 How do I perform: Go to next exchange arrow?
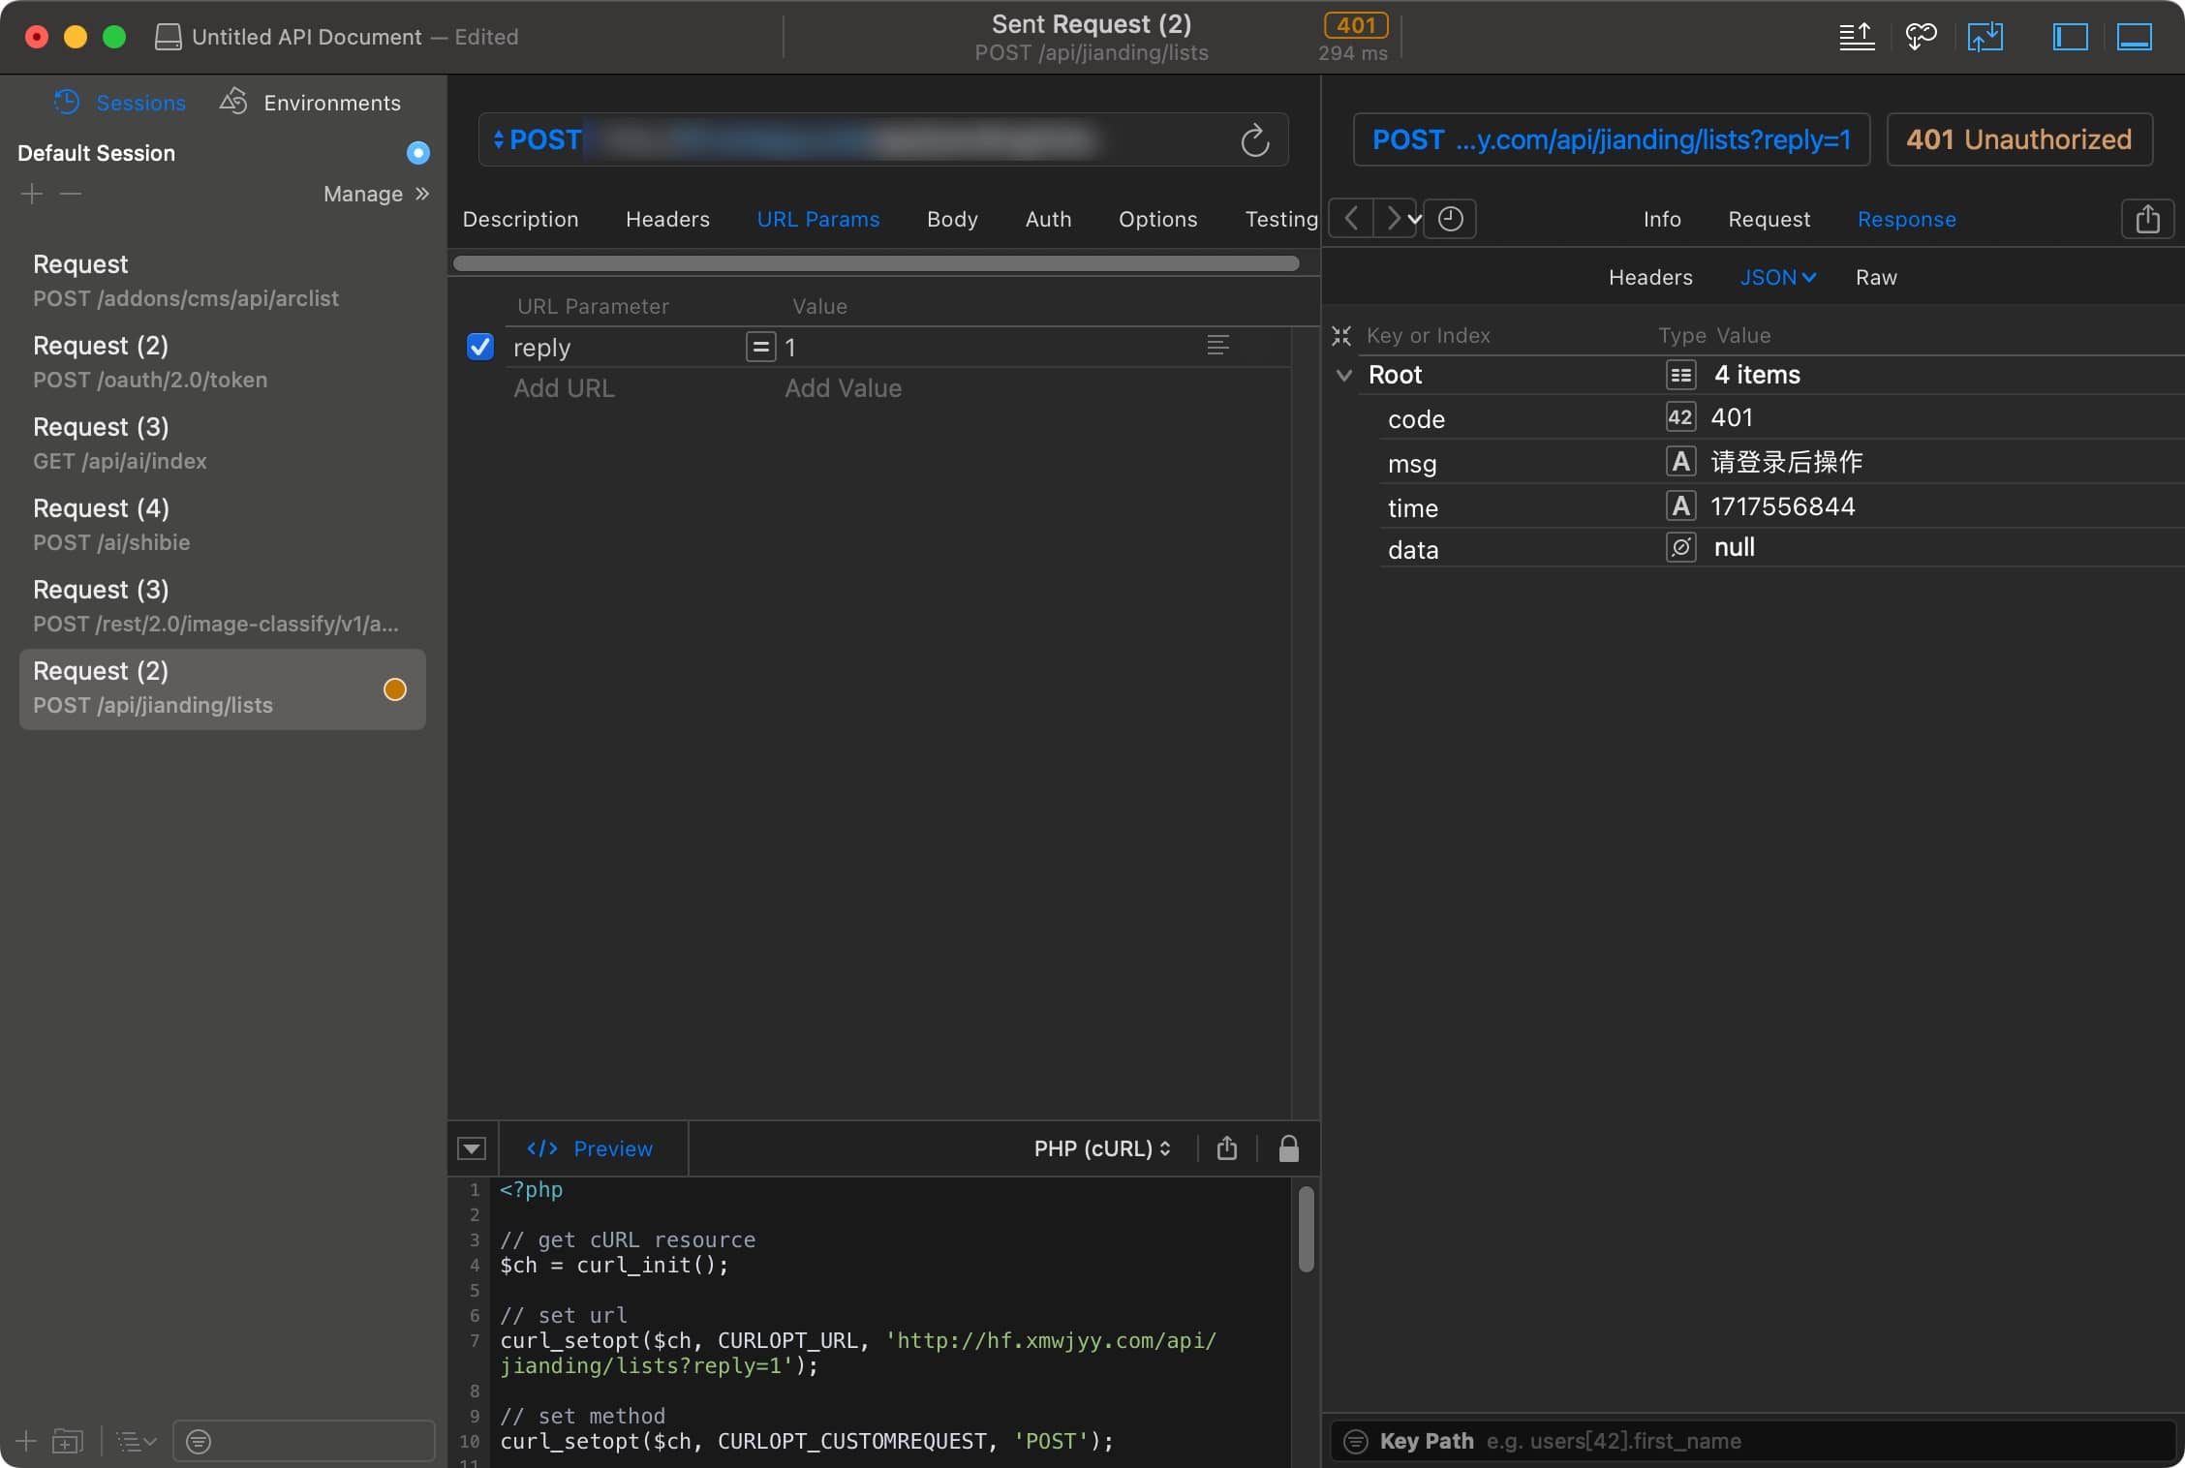click(x=1393, y=219)
